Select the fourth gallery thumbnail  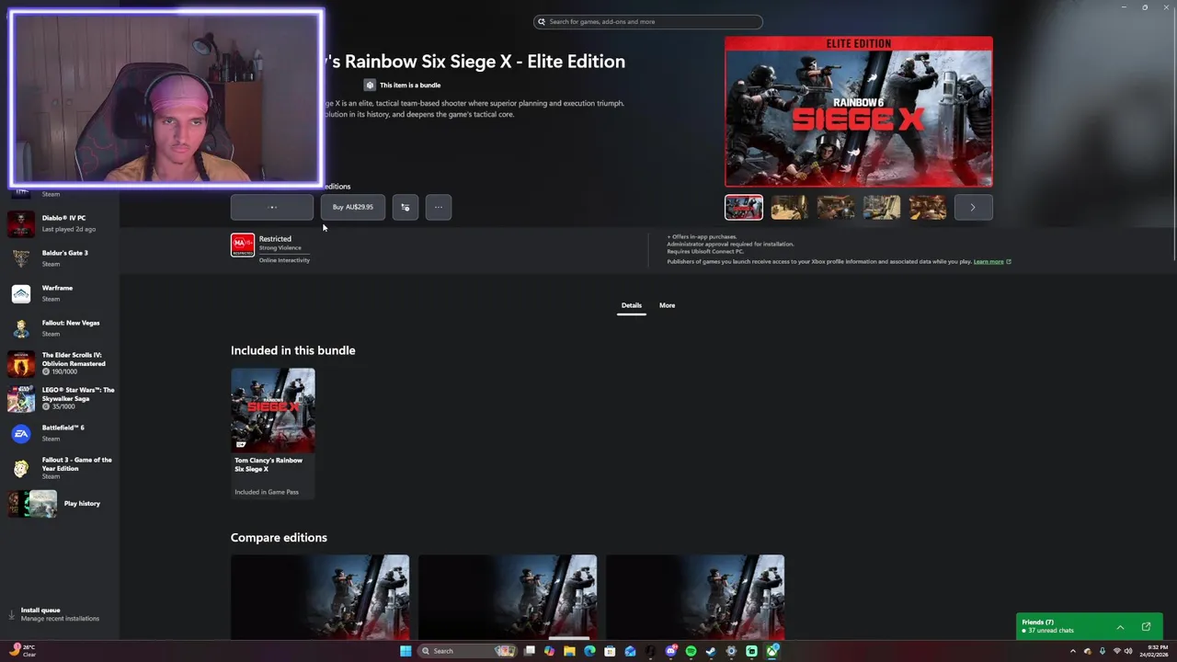[882, 207]
